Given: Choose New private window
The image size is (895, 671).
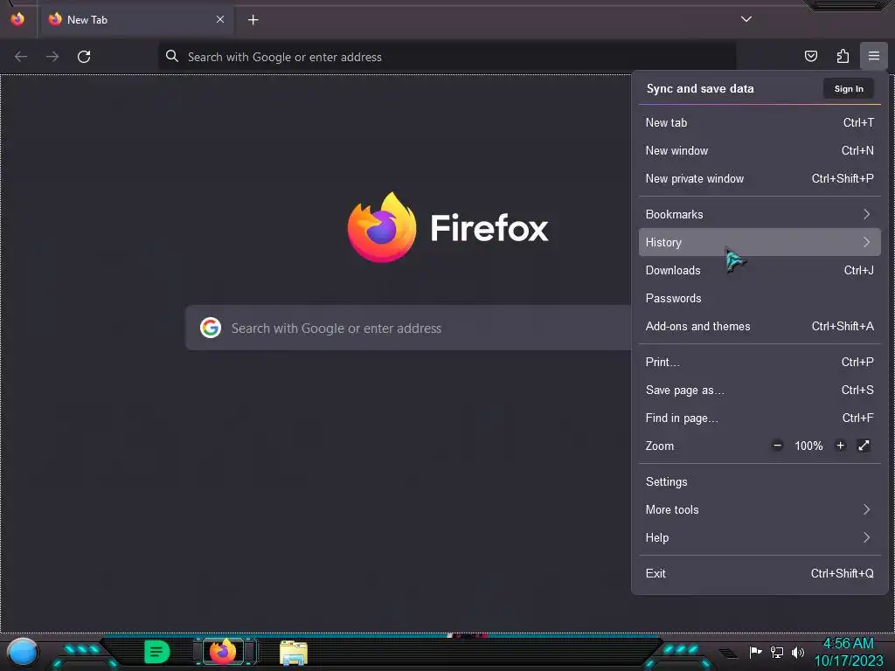Looking at the screenshot, I should [x=760, y=178].
